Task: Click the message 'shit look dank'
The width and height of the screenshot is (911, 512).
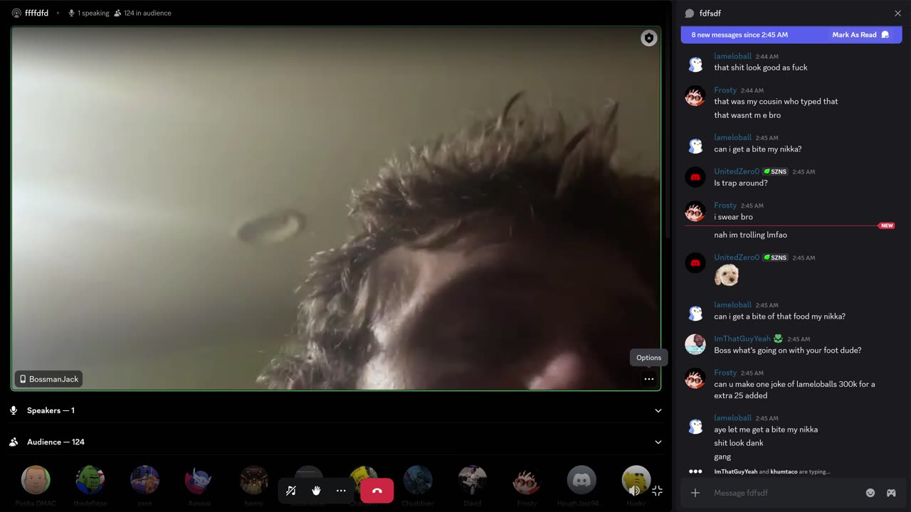Action: point(739,443)
